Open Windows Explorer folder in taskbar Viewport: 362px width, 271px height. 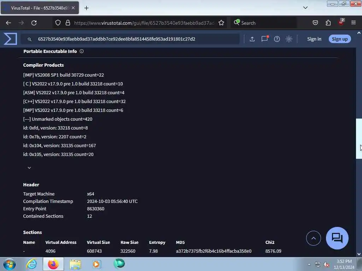click(75, 264)
